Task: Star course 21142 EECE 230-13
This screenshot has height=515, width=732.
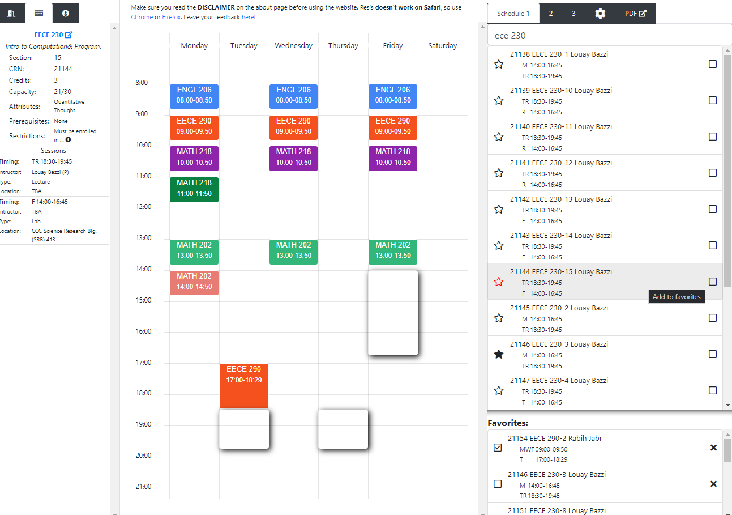Action: [x=499, y=210]
